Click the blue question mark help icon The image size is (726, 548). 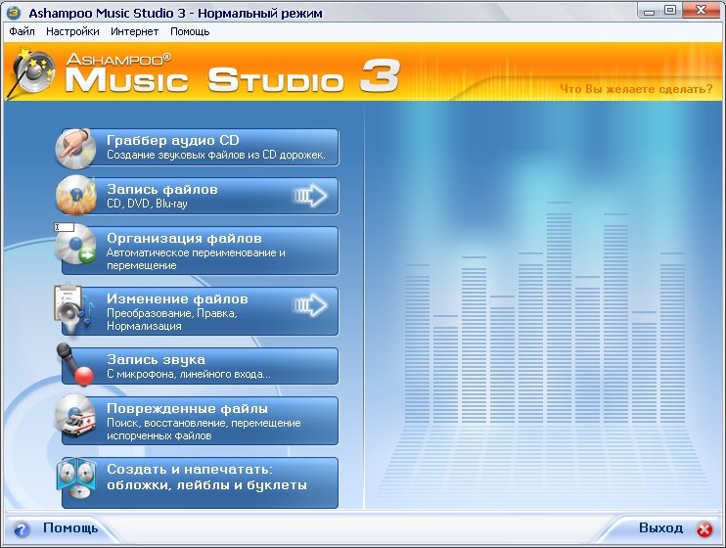click(x=23, y=528)
